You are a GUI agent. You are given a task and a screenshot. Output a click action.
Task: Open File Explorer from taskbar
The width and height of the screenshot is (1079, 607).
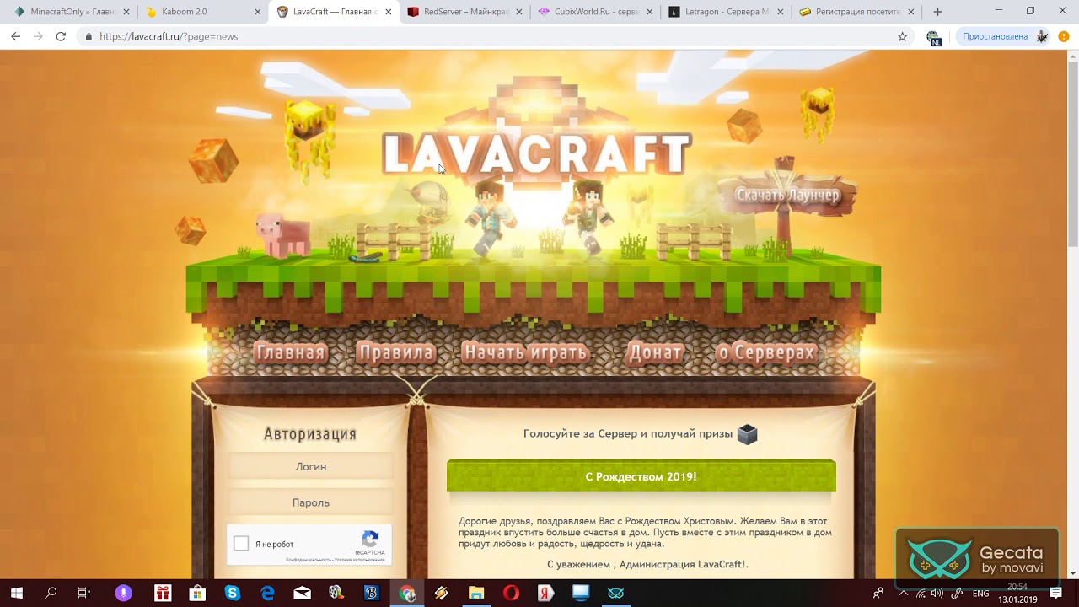[x=476, y=594]
